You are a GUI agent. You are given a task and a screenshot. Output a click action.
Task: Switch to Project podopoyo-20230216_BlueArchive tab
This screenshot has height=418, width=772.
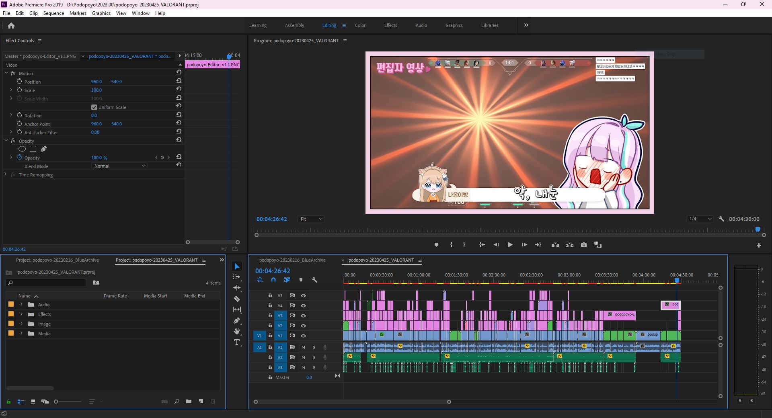point(57,260)
